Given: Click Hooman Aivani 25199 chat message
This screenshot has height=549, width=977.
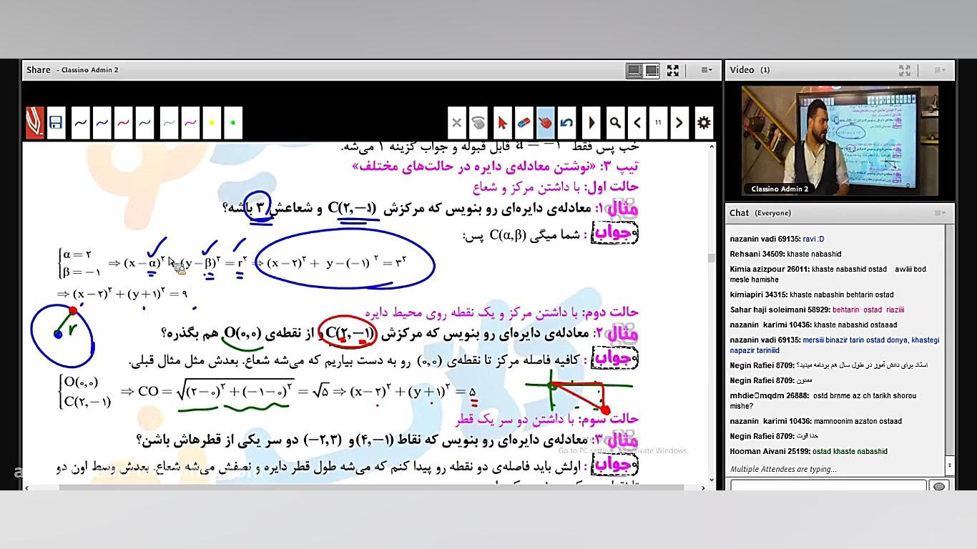Looking at the screenshot, I should (x=808, y=451).
